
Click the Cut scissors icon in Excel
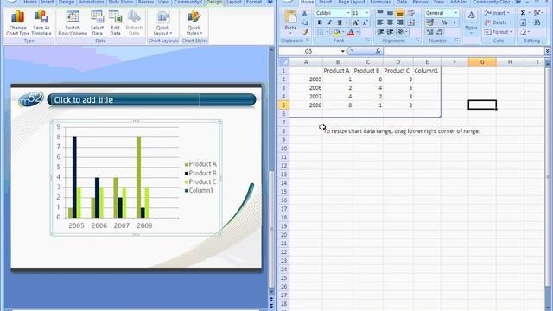305,14
